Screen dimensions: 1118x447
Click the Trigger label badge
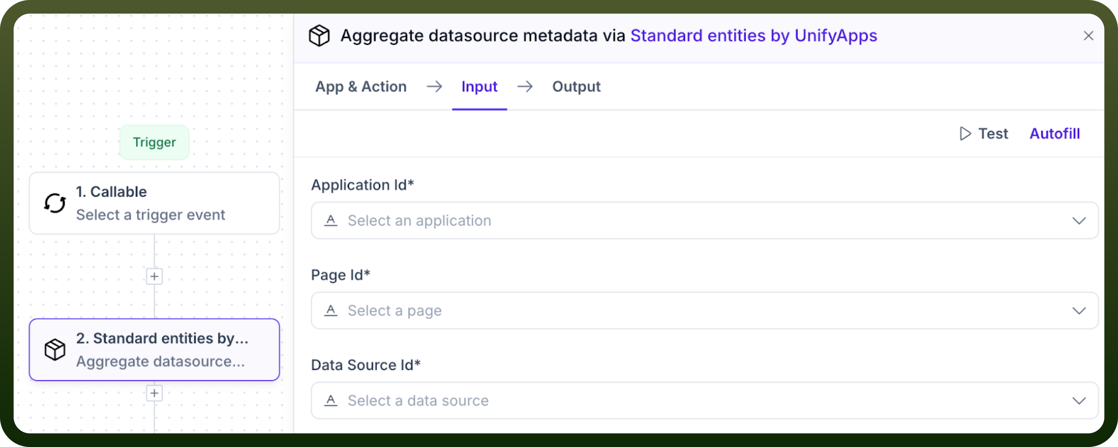click(x=154, y=142)
